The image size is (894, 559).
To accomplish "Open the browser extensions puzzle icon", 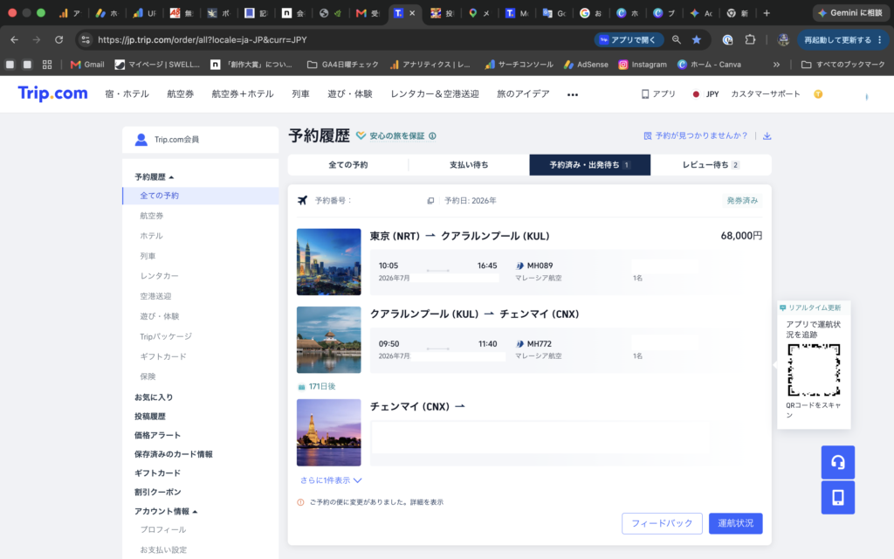I will point(750,40).
